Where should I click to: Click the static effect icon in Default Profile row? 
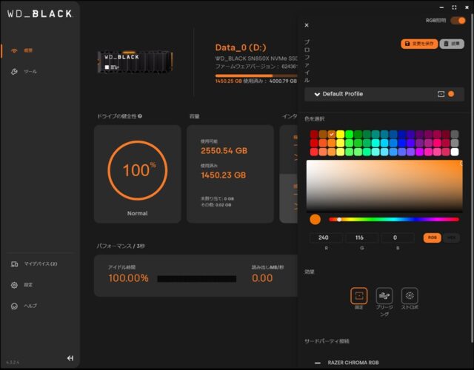pyautogui.click(x=441, y=94)
